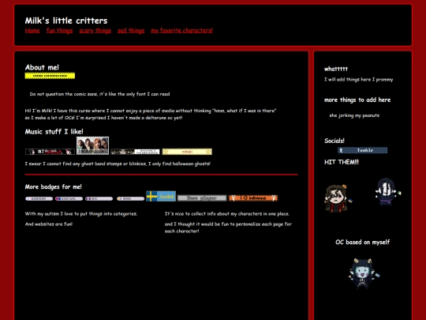
Task: Click more things to add here heading
Action: point(357,100)
